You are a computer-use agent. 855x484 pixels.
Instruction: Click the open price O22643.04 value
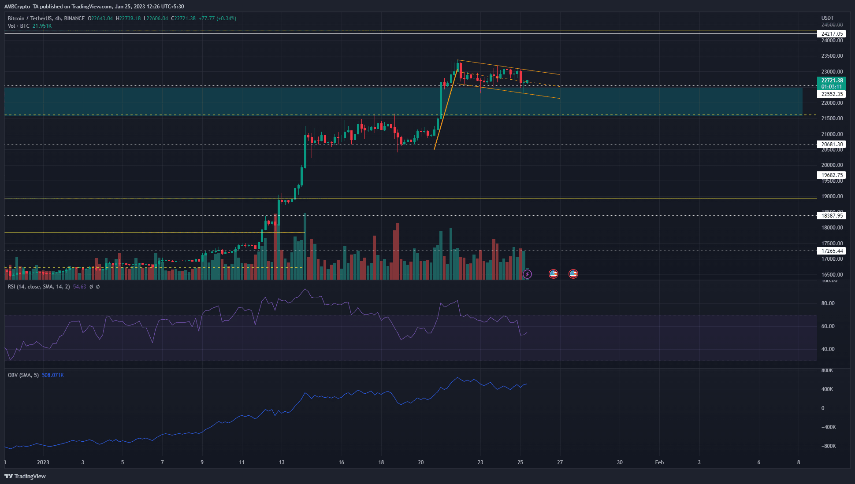pos(100,18)
